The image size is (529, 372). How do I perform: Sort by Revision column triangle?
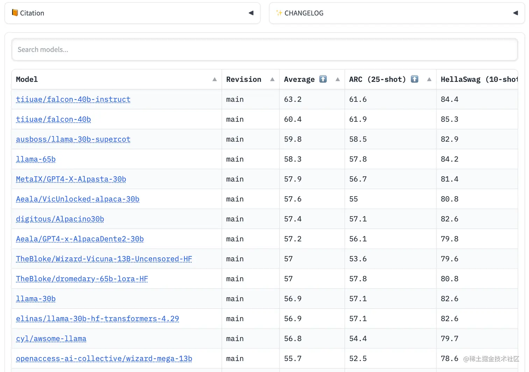point(272,79)
